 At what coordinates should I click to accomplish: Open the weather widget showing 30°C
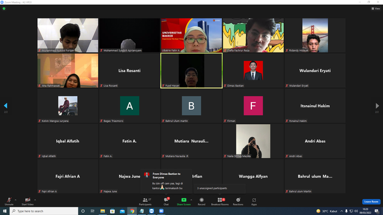coord(327,211)
